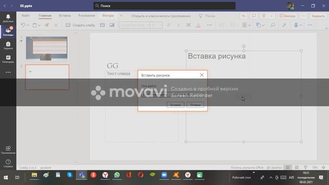Select slide 2 thumbnail
This screenshot has width=329, height=185.
pos(47,77)
